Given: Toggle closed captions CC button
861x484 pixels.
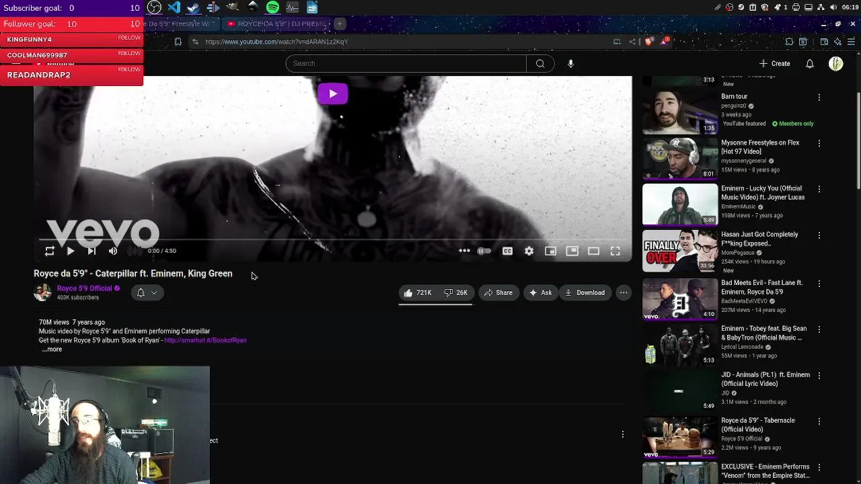Looking at the screenshot, I should [507, 251].
